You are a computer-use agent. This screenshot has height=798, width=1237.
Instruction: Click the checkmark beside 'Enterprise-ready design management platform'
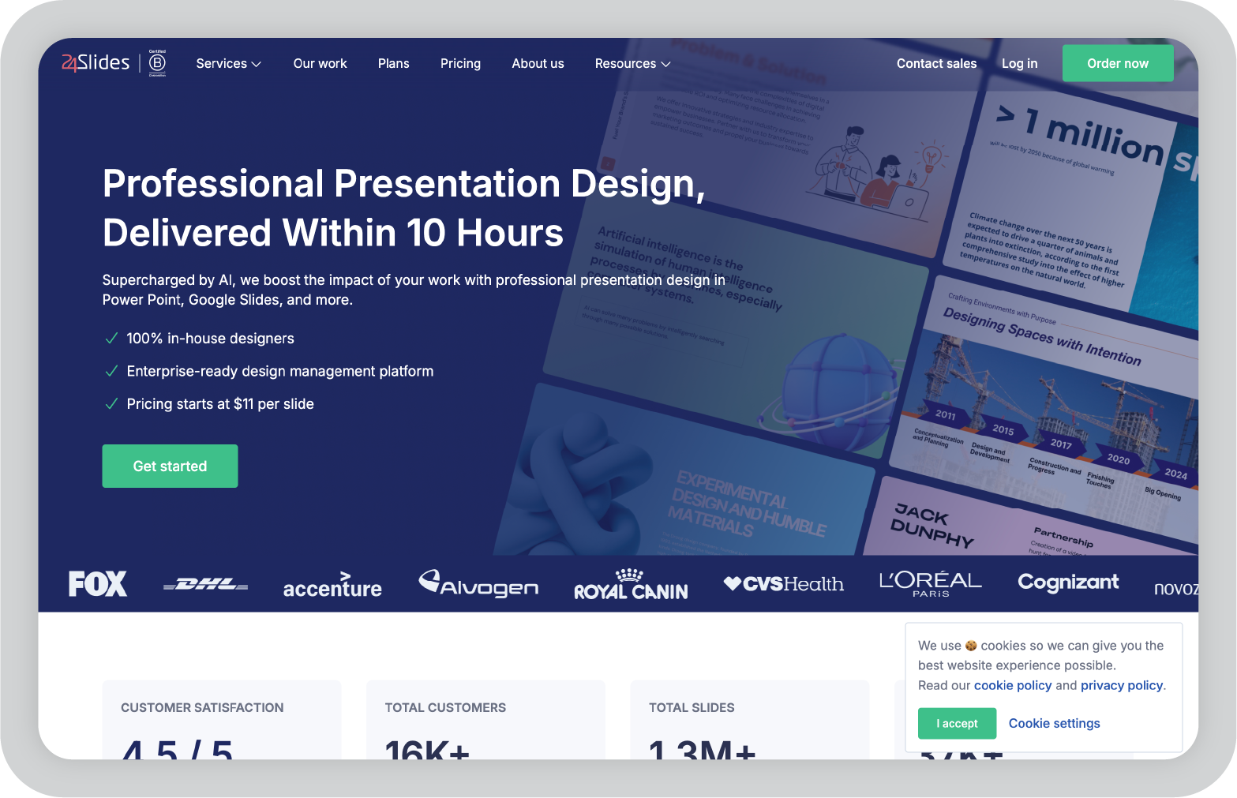(111, 371)
